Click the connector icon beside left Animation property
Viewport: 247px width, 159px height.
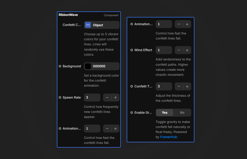(59, 128)
